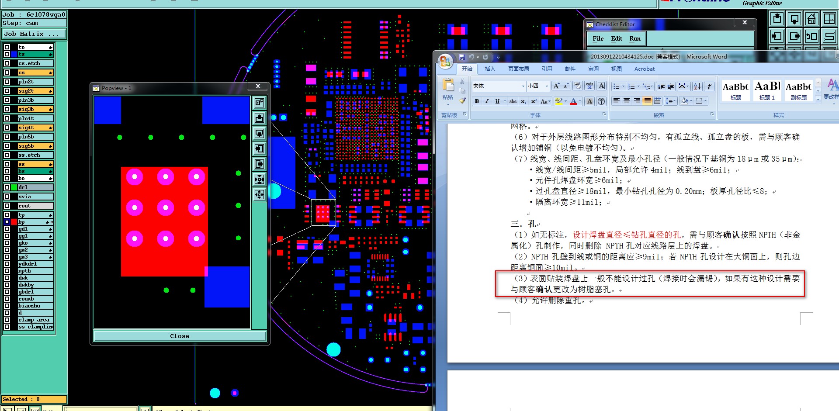Click the Cut scissors icon in Word

pyautogui.click(x=462, y=82)
